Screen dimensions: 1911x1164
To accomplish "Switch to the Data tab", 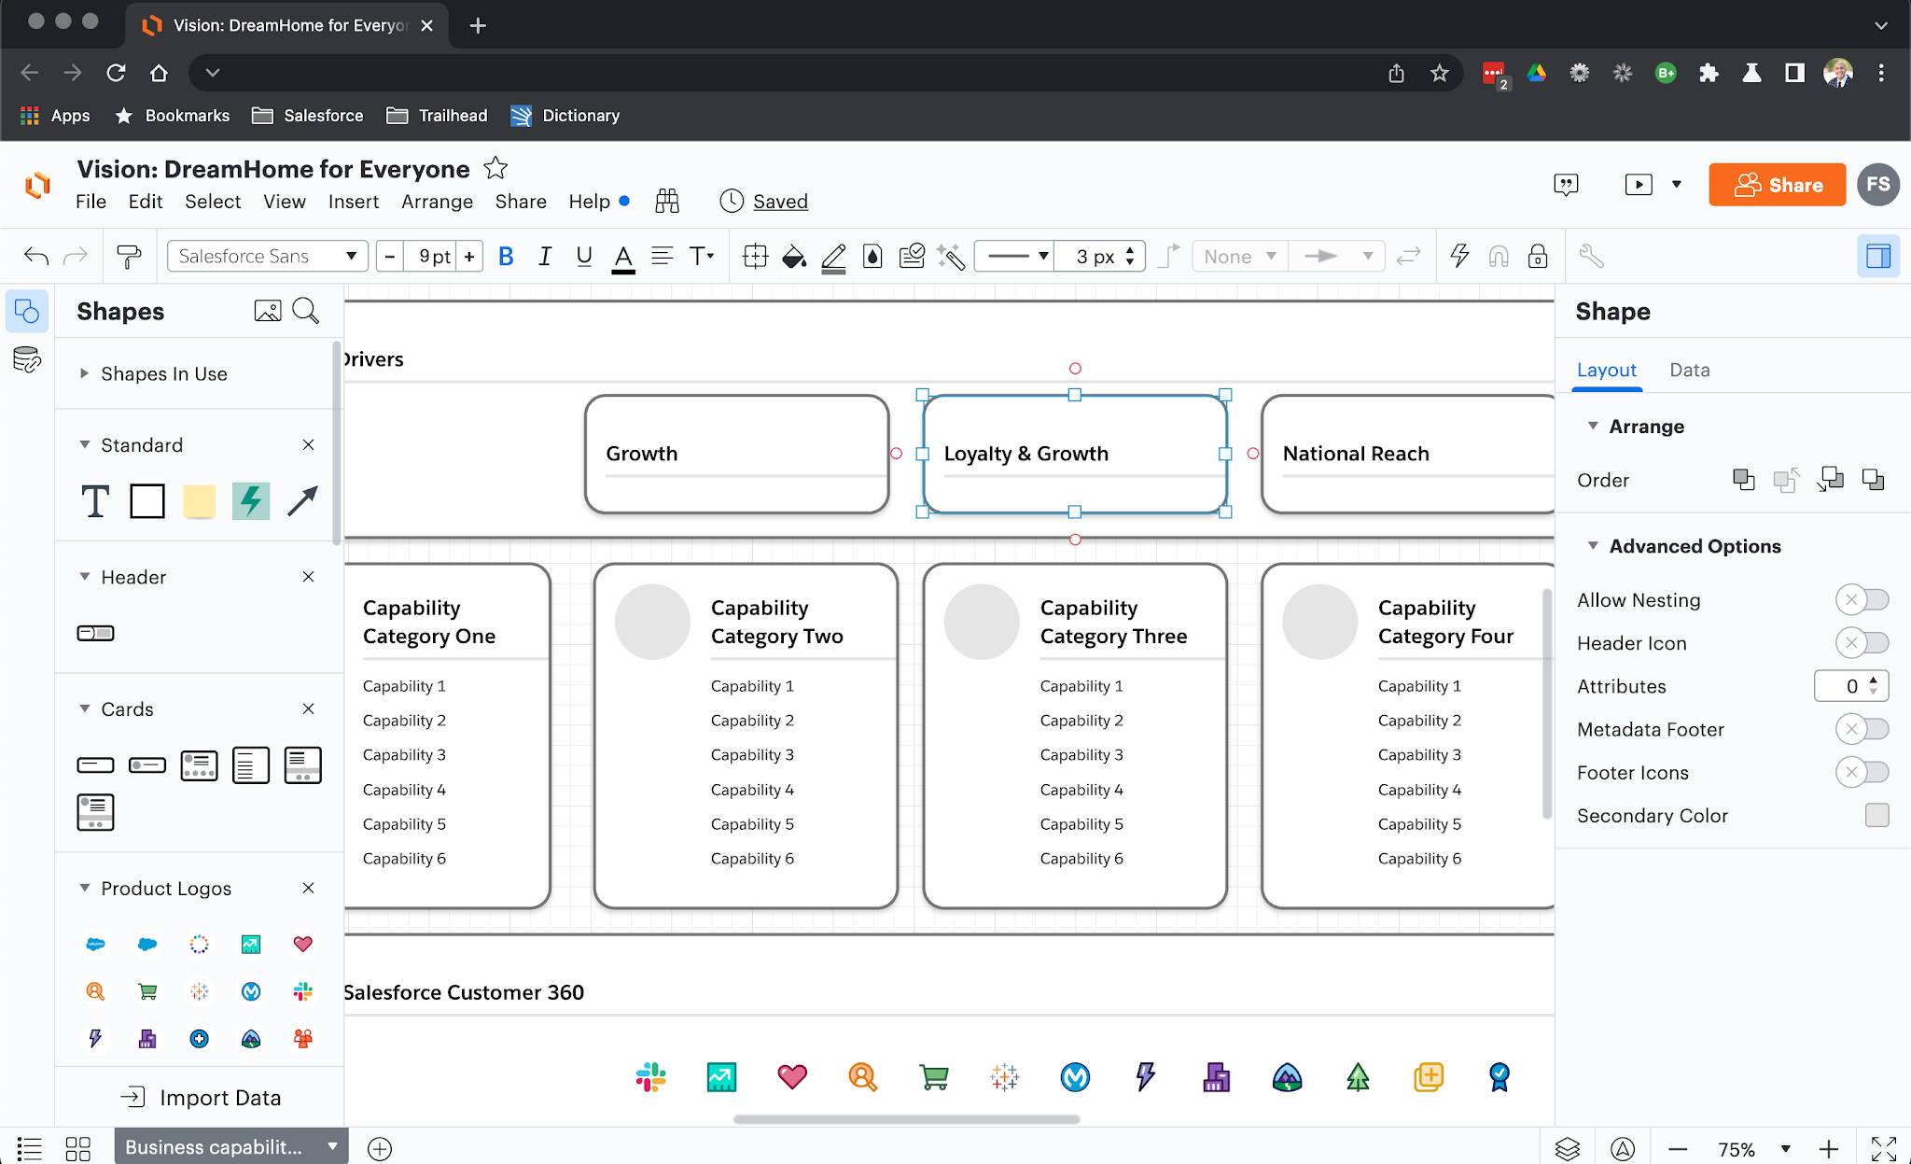I will point(1689,370).
